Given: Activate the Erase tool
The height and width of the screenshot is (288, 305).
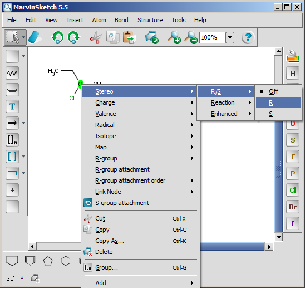Looking at the screenshot, I should 35,37.
